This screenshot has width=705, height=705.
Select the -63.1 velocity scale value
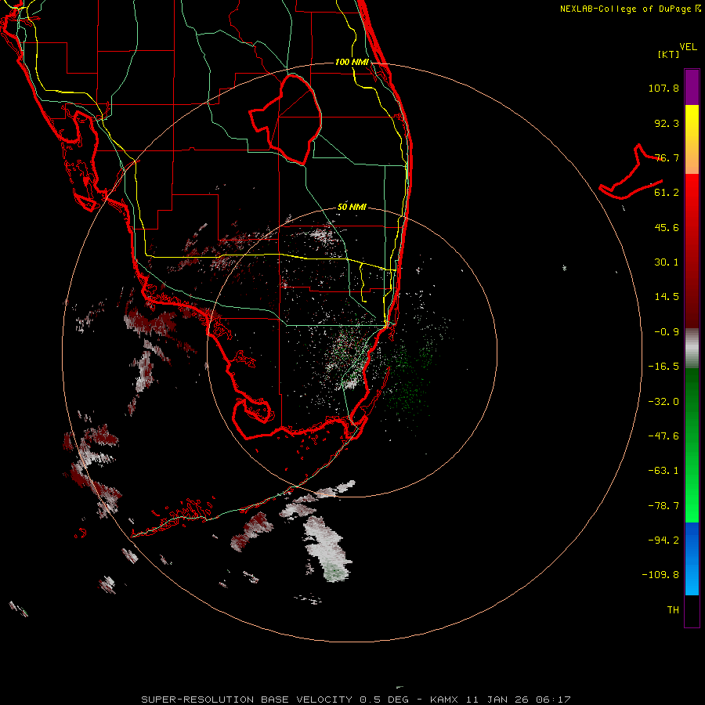(663, 471)
